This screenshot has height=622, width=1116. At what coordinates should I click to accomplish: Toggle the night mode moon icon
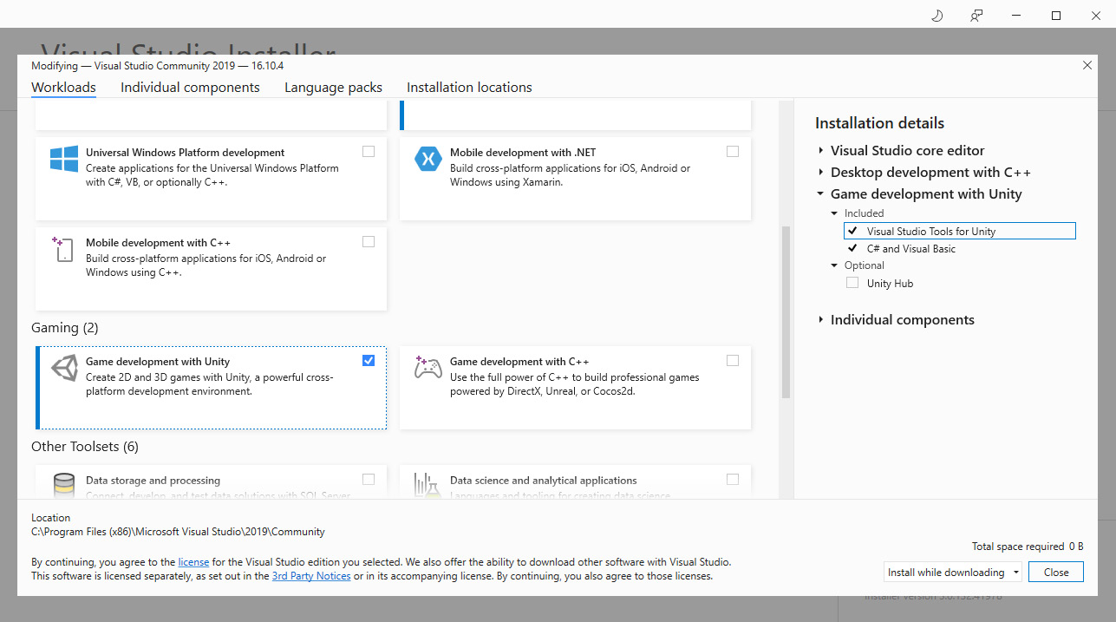937,15
